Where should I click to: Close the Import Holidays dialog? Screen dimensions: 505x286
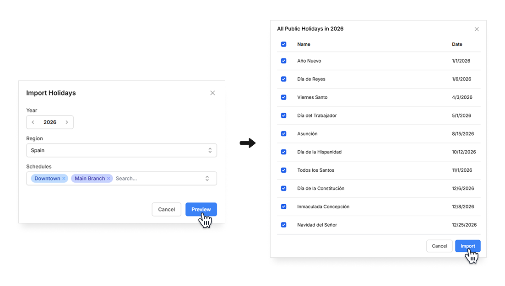coord(212,93)
